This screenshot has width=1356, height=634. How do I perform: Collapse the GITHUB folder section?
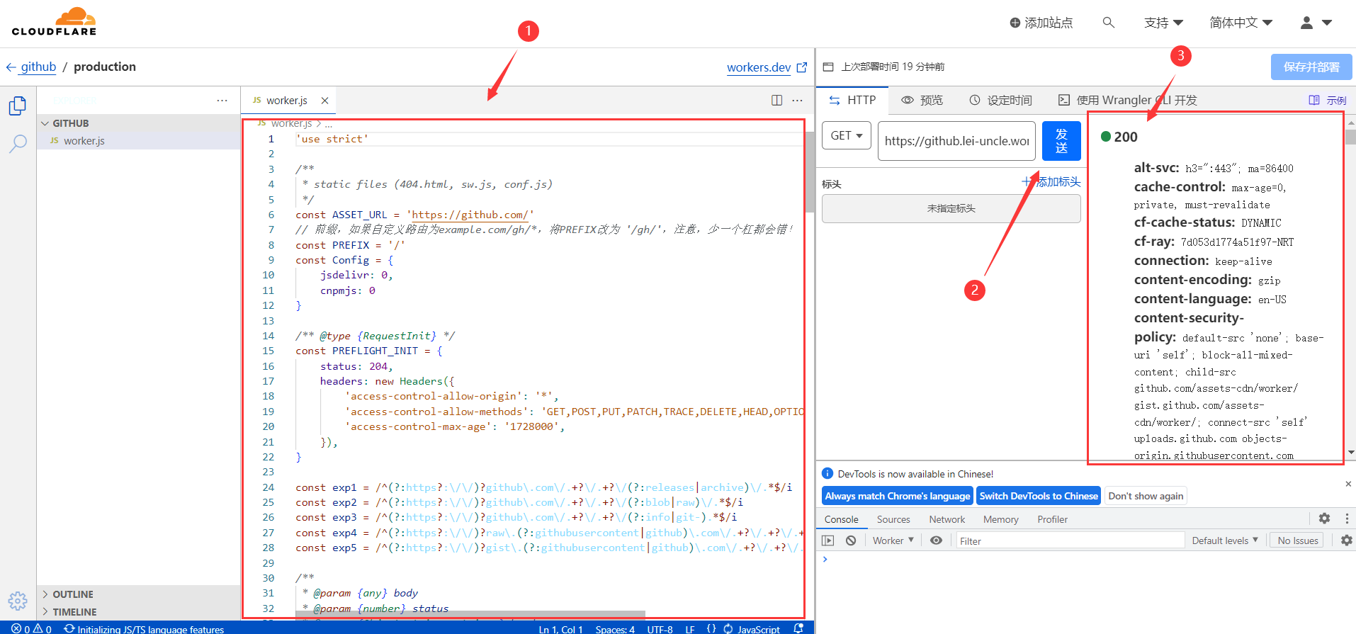139,123
